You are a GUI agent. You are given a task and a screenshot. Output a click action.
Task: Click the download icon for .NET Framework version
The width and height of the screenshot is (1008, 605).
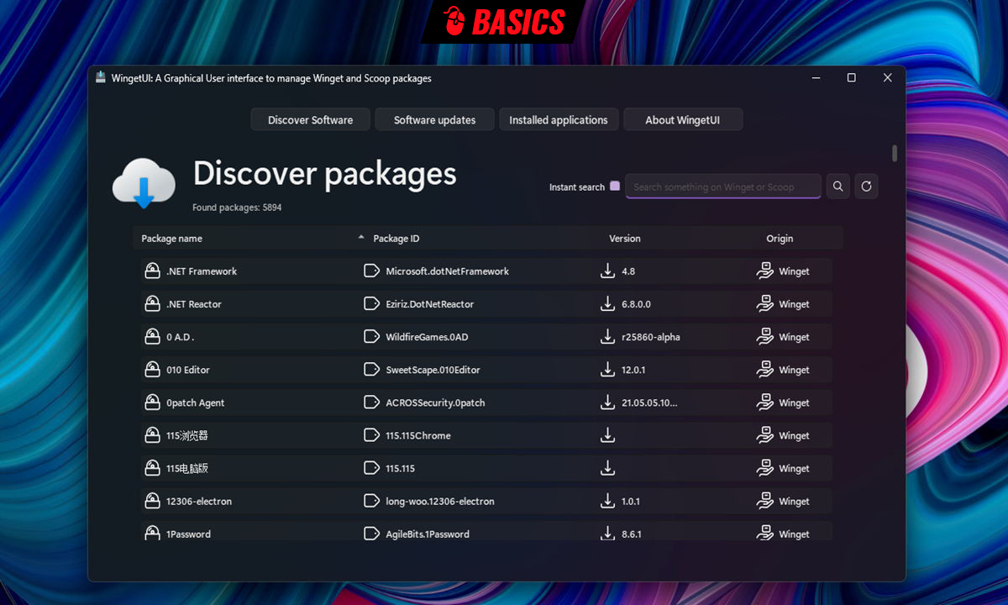(x=607, y=271)
